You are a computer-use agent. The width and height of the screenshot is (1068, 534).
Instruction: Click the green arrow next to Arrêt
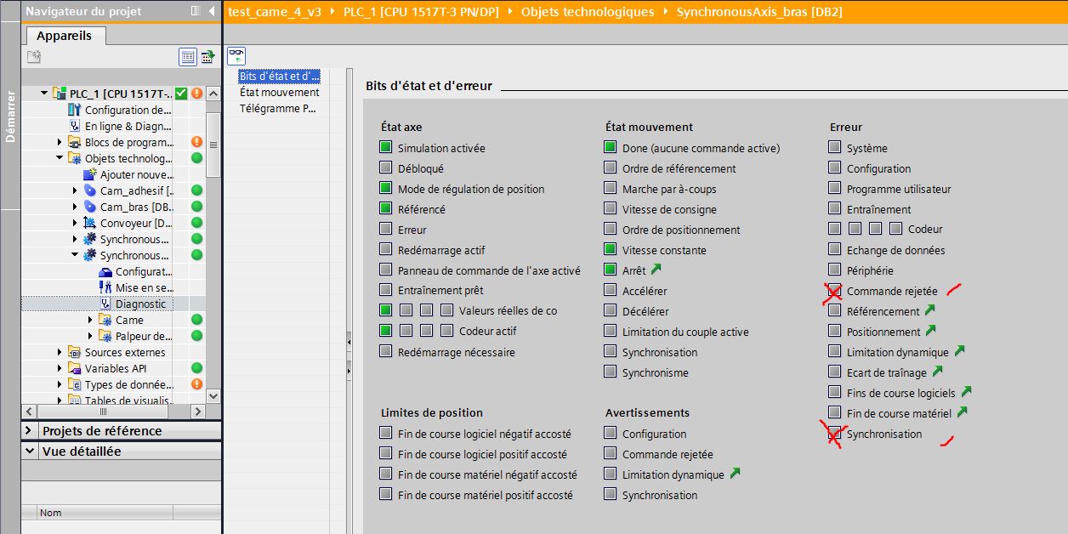[x=656, y=270]
